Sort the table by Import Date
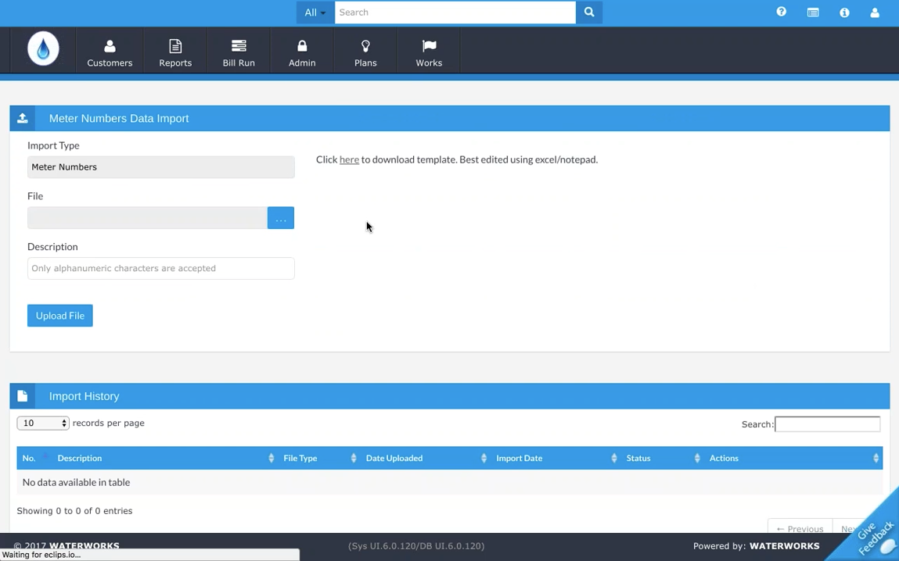 556,458
